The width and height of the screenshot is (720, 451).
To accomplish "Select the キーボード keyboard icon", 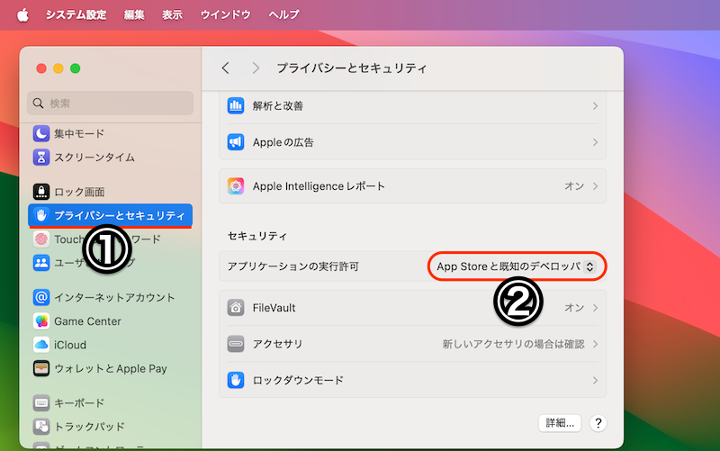I will 41,402.
